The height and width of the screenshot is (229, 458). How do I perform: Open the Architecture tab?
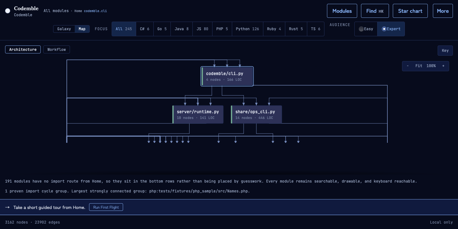(x=23, y=50)
